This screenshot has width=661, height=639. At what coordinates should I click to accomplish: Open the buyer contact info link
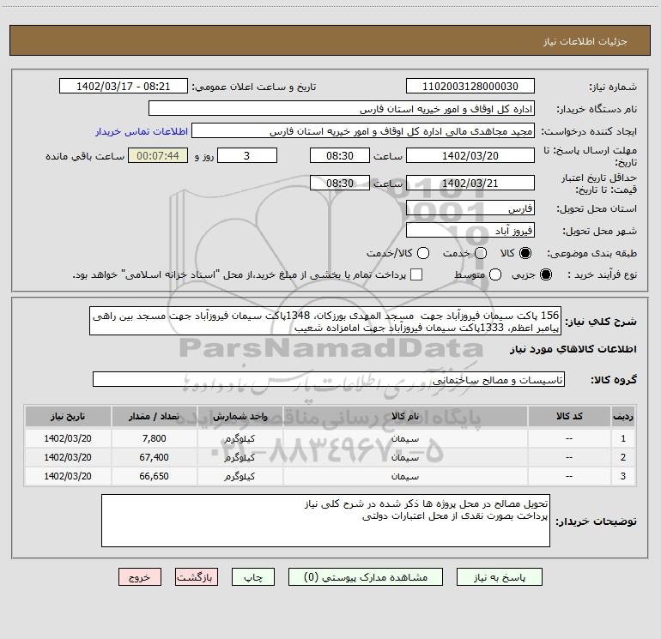tap(142, 131)
